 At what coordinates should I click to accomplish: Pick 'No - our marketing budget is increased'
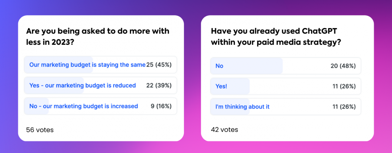(x=101, y=106)
